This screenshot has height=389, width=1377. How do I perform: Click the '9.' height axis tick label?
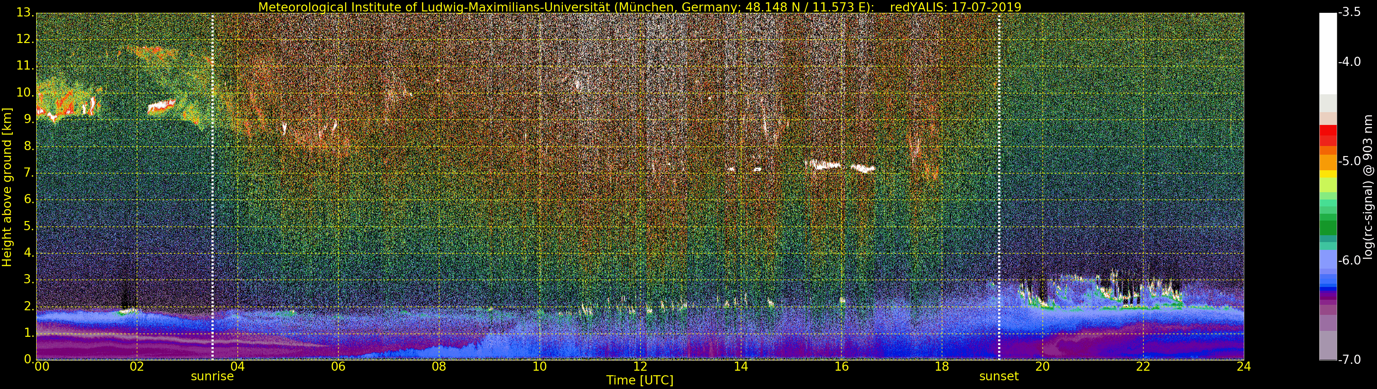click(28, 119)
